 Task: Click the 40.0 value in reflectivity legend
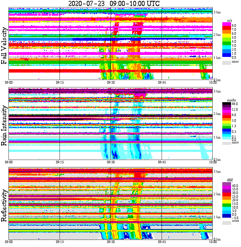(235, 186)
